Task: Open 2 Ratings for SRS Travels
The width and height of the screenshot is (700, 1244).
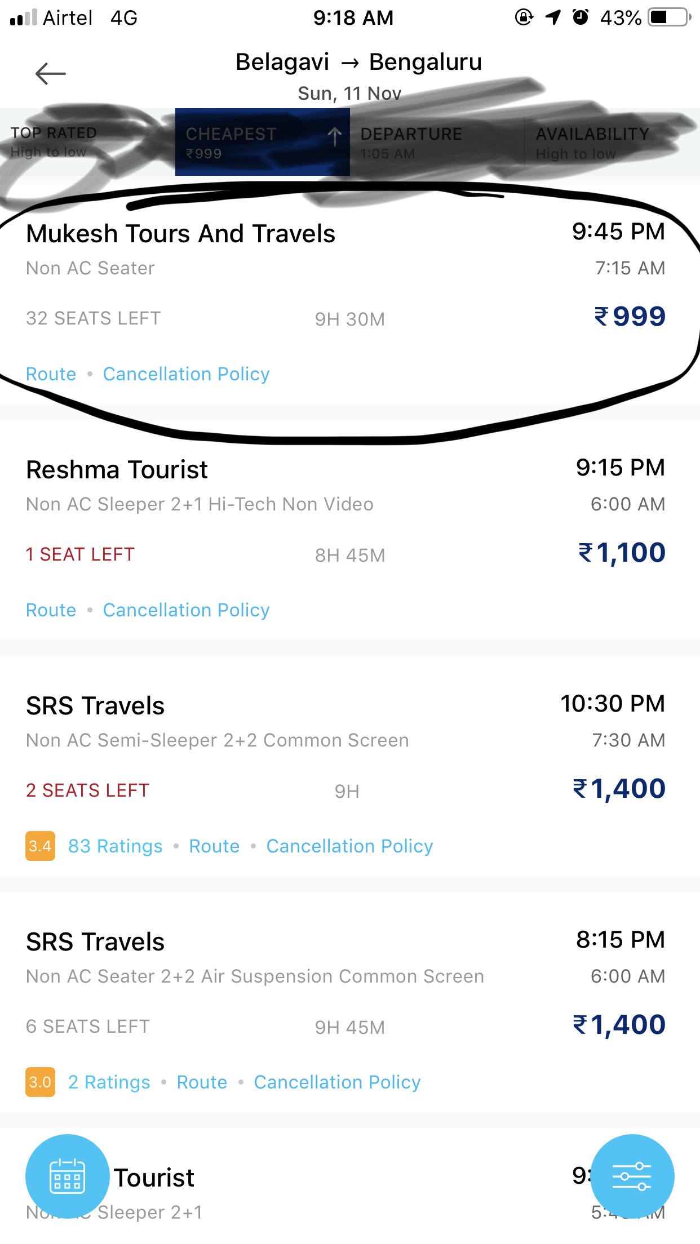Action: pyautogui.click(x=109, y=1082)
